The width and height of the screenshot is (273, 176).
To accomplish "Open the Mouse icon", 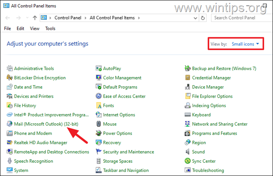I will pos(99,124).
